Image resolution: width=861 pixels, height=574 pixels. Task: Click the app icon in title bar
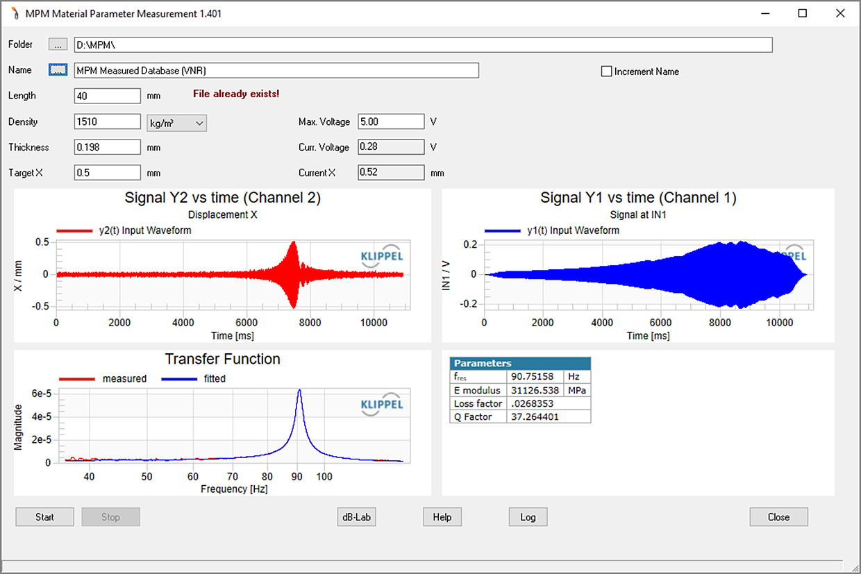[12, 13]
